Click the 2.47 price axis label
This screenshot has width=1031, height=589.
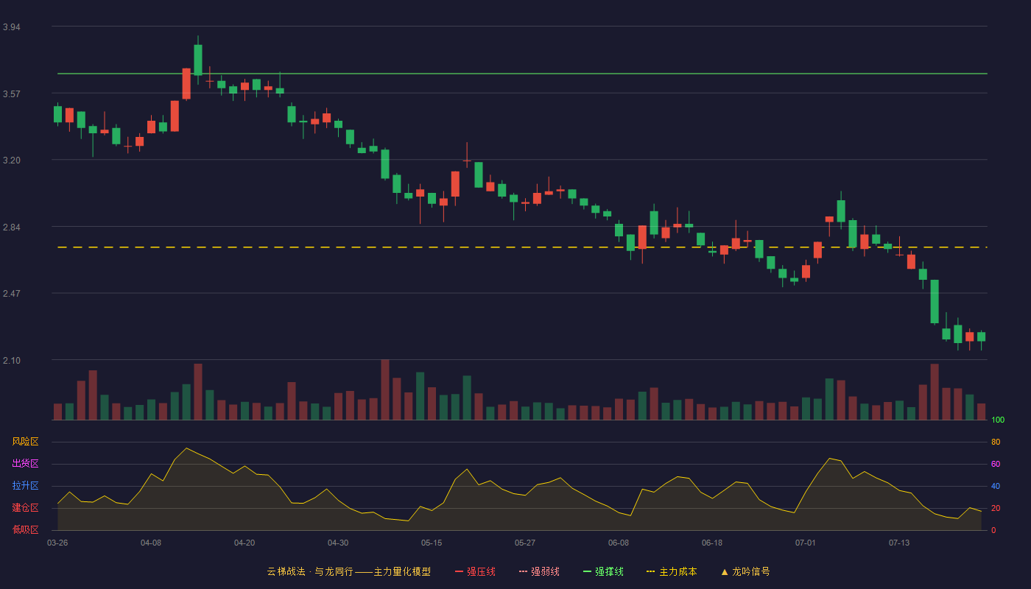(x=12, y=294)
